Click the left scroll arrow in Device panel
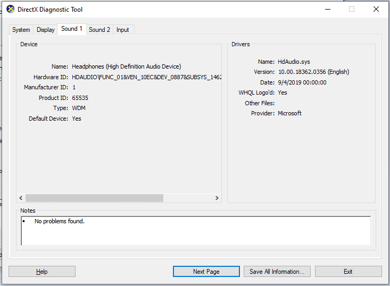The width and height of the screenshot is (390, 286). point(21,198)
